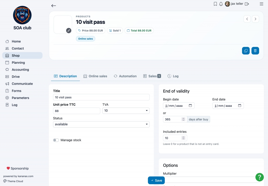Duplicate the product with copy icon button
This screenshot has width=268, height=186.
(x=246, y=51)
